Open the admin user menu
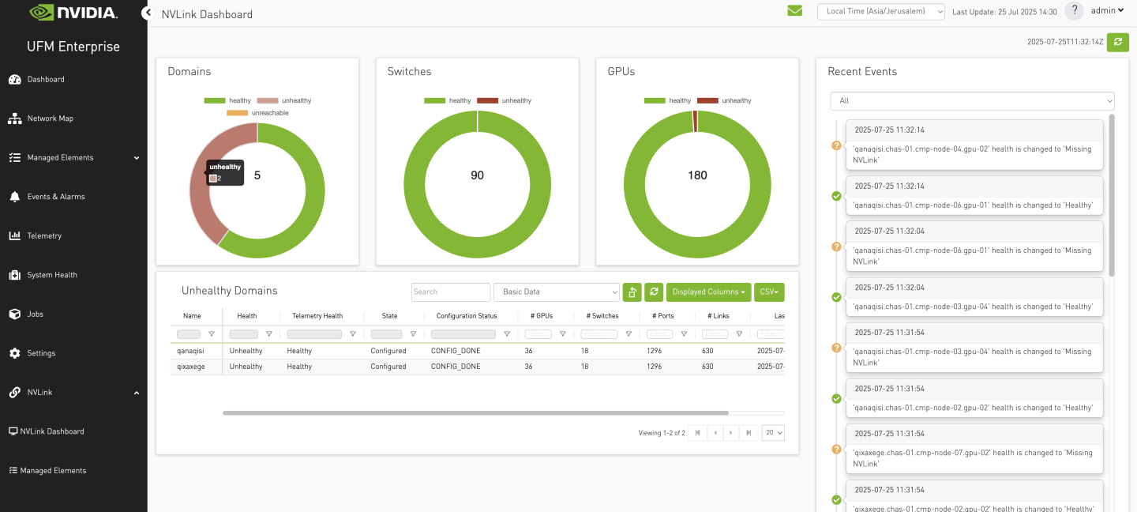Image resolution: width=1137 pixels, height=512 pixels. (x=1107, y=10)
